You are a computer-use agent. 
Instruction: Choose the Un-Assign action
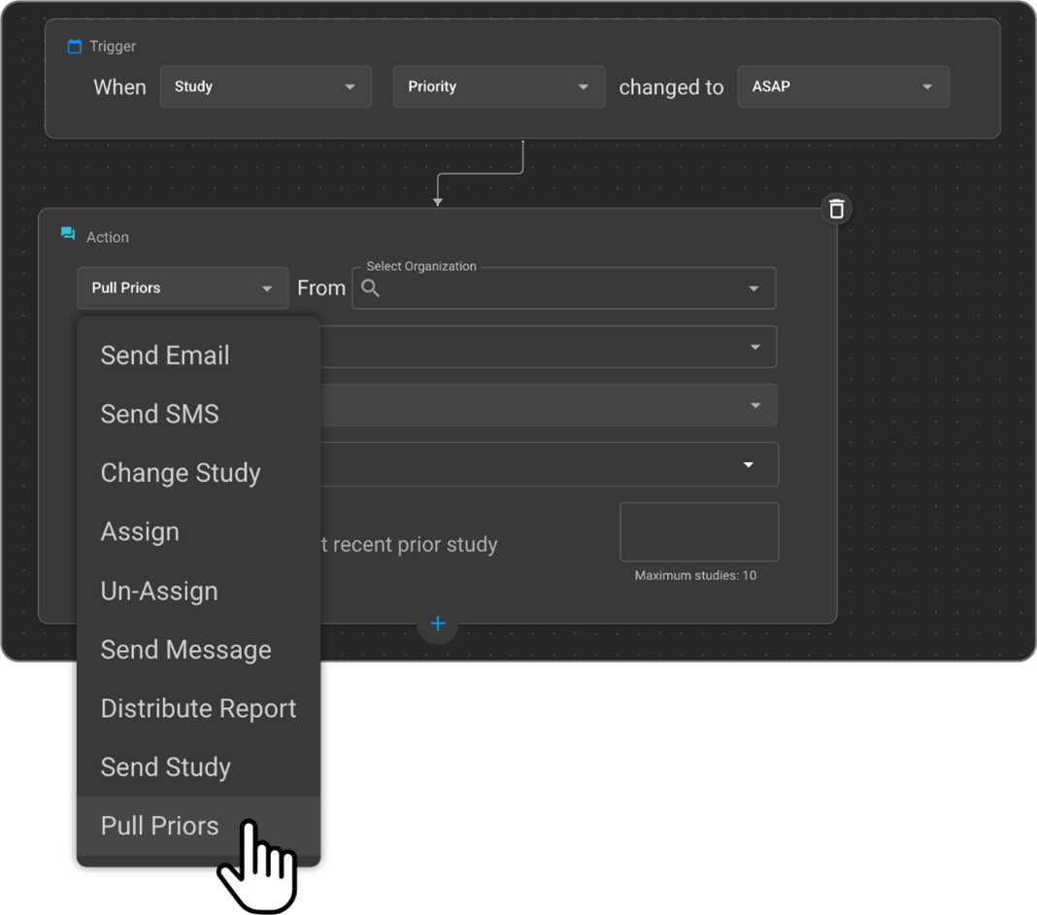click(x=159, y=591)
